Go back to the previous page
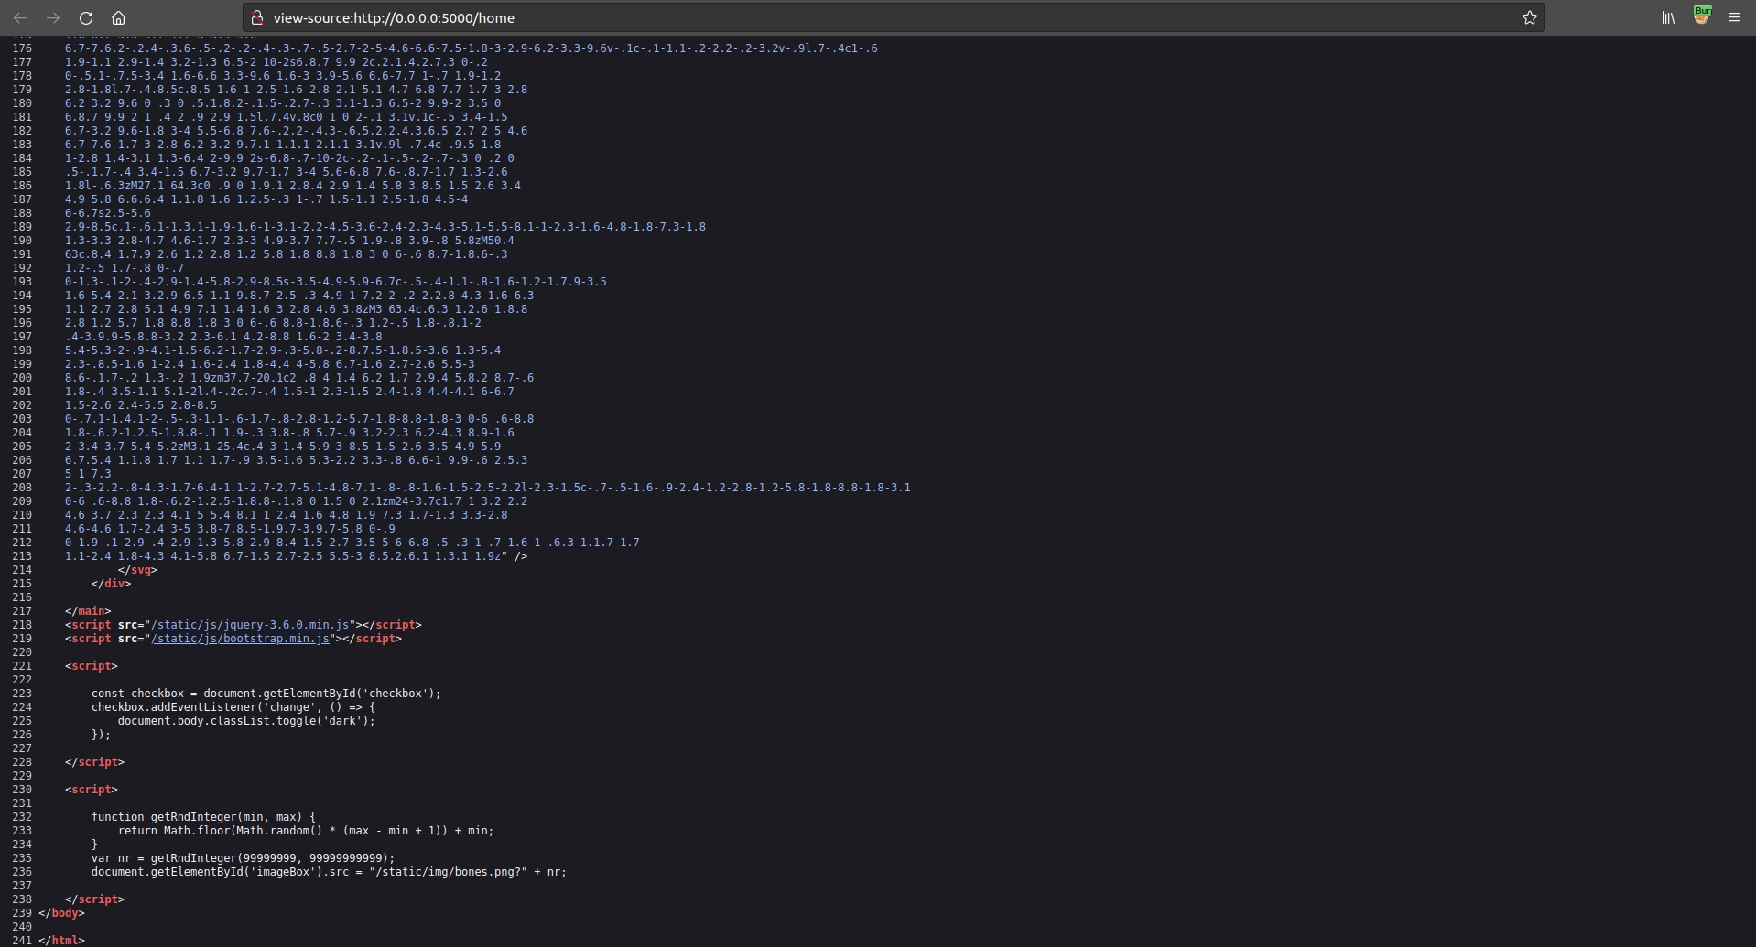1756x947 pixels. tap(20, 17)
